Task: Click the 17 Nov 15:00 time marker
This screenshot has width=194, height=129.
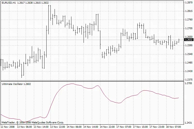Action: 141,127
